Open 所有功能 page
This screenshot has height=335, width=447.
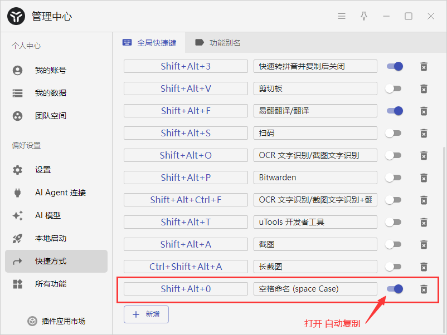click(56, 284)
